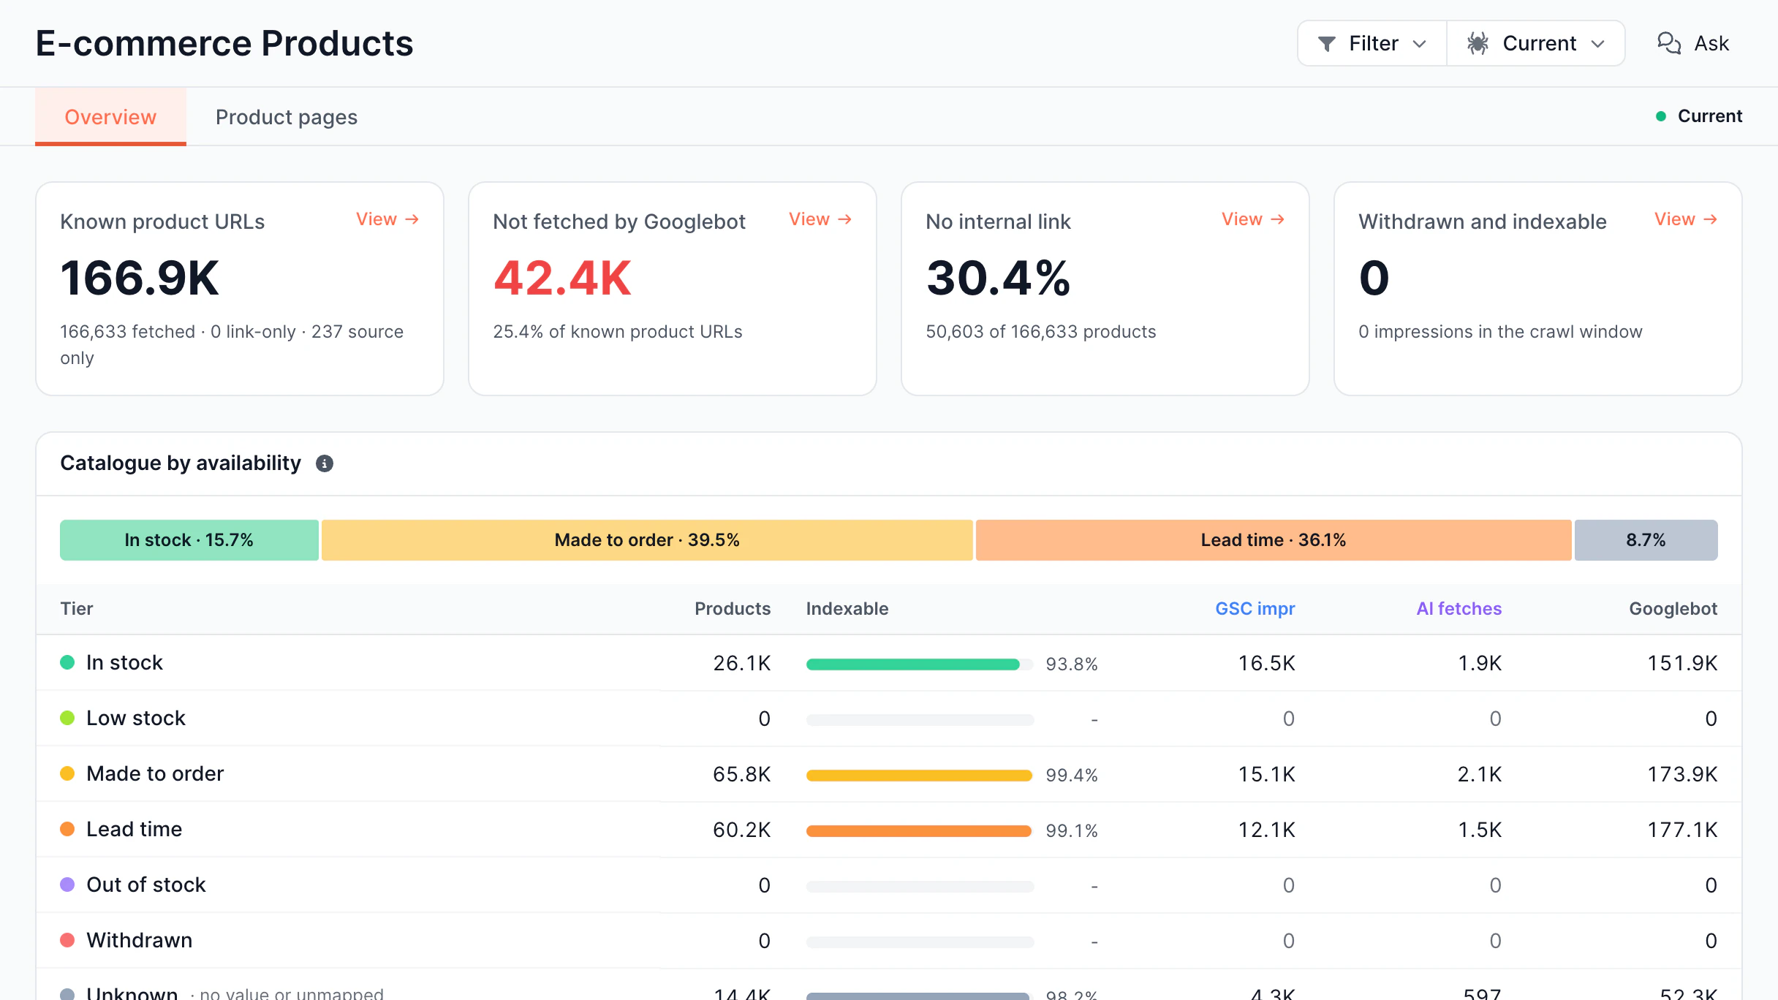Click the 151.9K Googlebot value for In stock

point(1682,663)
